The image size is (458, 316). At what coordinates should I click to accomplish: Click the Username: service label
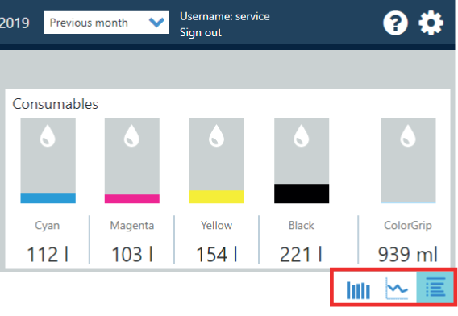tap(225, 16)
